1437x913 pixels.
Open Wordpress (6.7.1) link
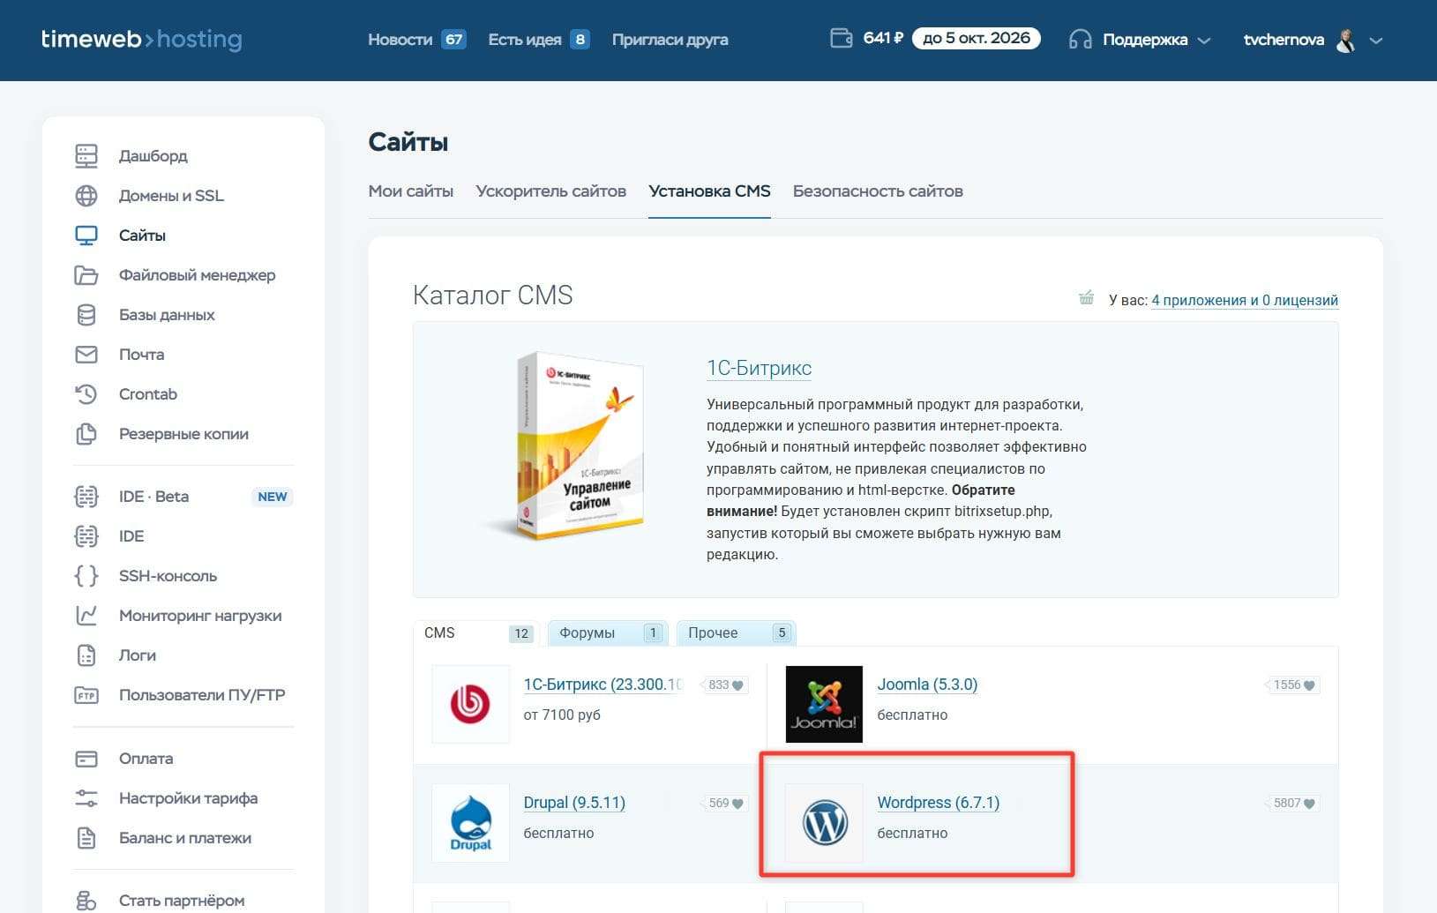point(939,803)
